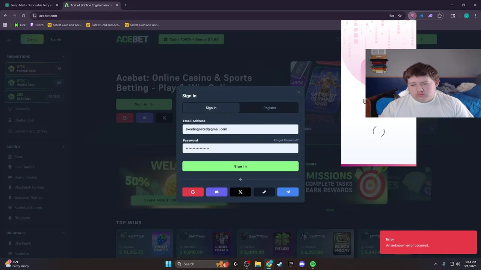Sign in with X icon in dialog
This screenshot has height=270, width=481.
[240, 192]
